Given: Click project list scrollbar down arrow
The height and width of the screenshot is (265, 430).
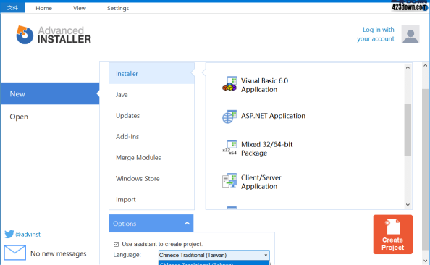Looking at the screenshot, I should [x=408, y=205].
